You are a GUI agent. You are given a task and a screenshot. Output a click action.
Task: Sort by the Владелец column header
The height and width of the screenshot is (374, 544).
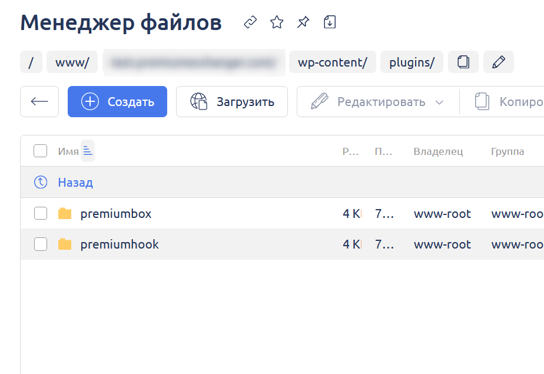(438, 151)
